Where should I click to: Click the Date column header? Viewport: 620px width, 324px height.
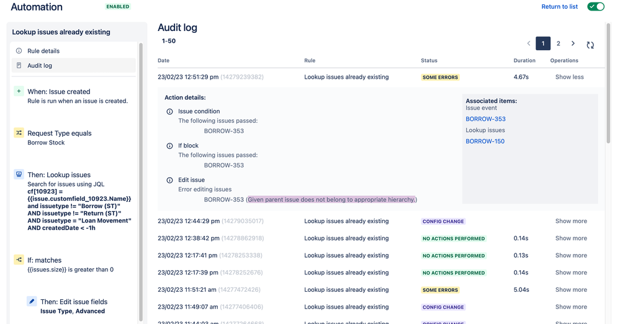tap(163, 60)
